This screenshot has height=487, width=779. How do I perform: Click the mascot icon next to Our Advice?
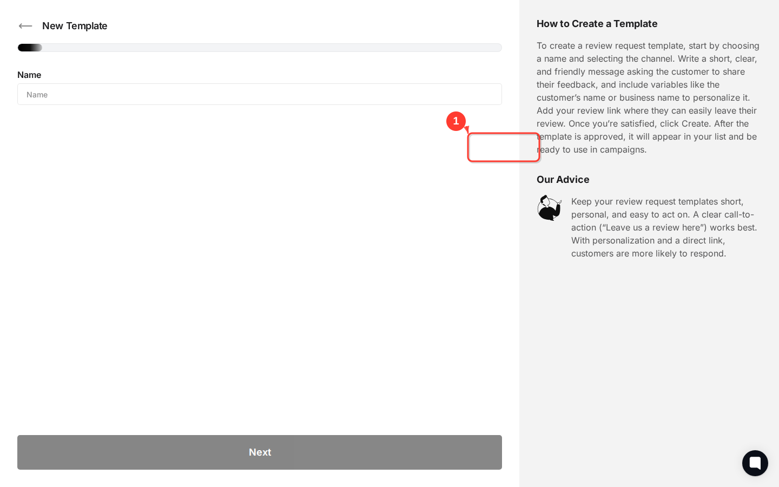[x=549, y=208]
